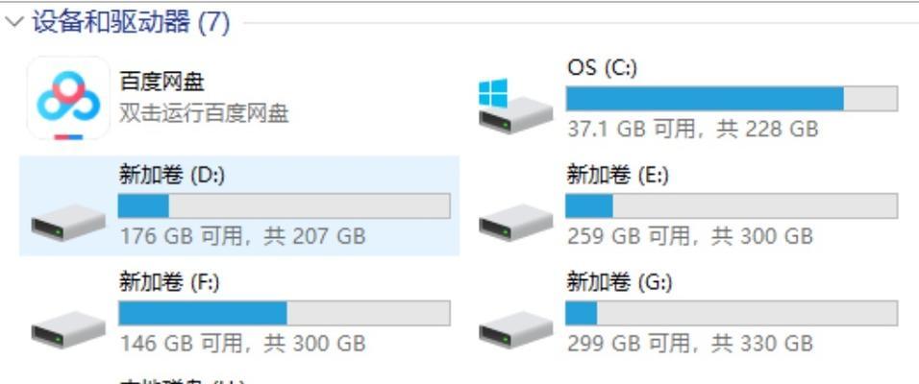Select the 百度网盘 label text
The image size is (919, 384).
click(161, 82)
